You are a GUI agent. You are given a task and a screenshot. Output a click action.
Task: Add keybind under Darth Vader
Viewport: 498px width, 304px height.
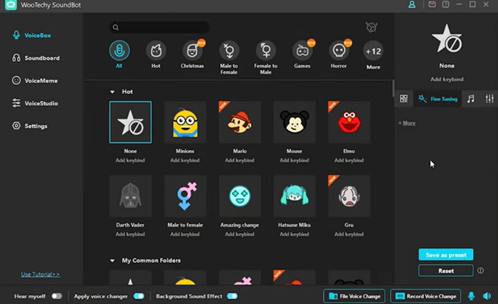[130, 234]
